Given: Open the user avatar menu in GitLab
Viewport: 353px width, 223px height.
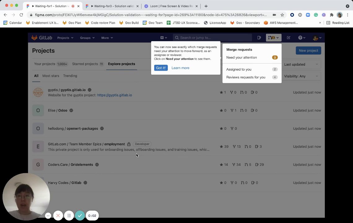Looking at the screenshot, I should [x=317, y=38].
